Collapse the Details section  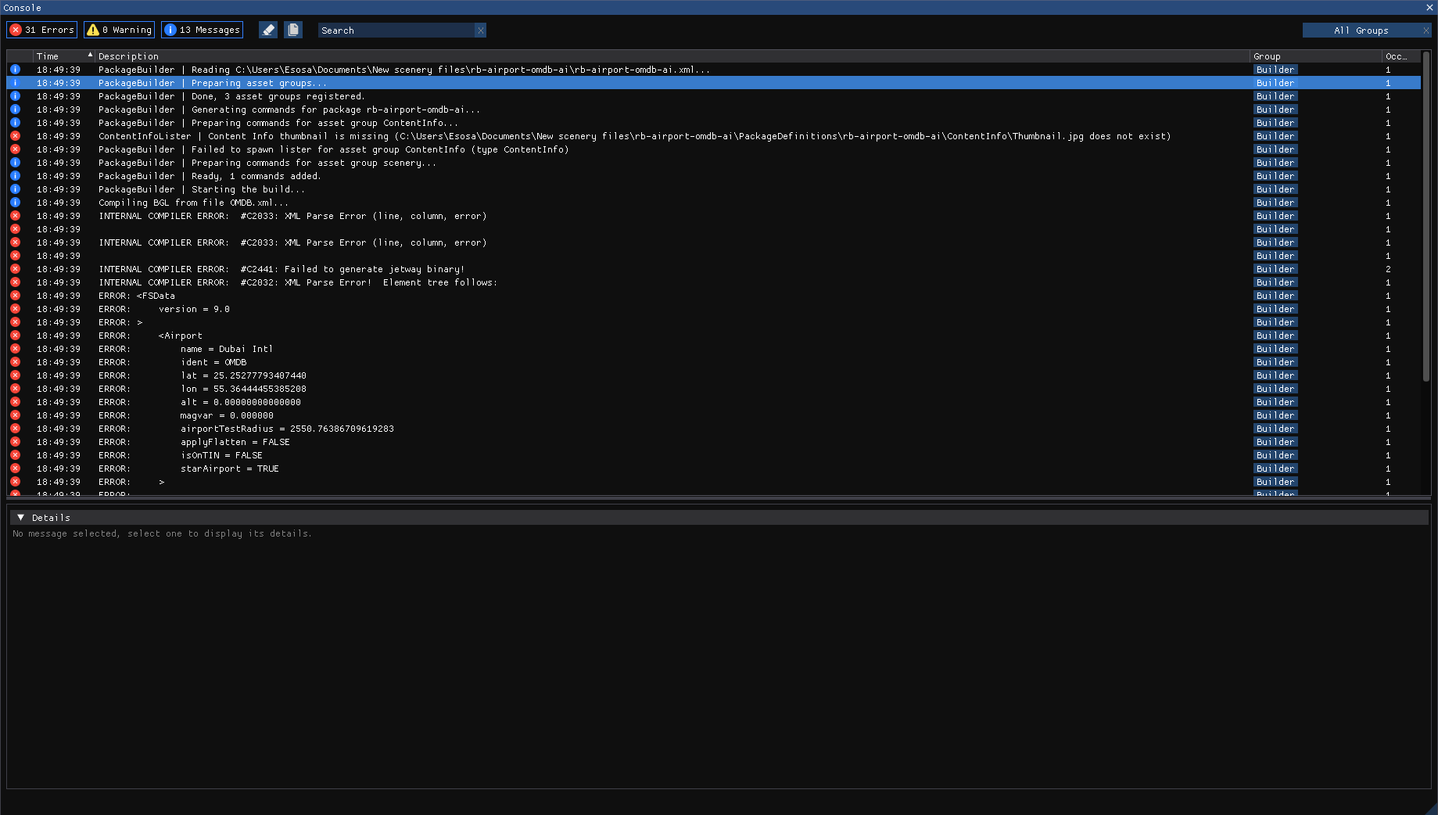[x=21, y=518]
